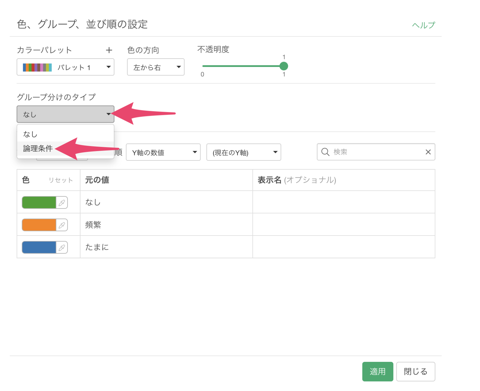
Task: Choose なし option in the dropdown list
Action: (30, 134)
